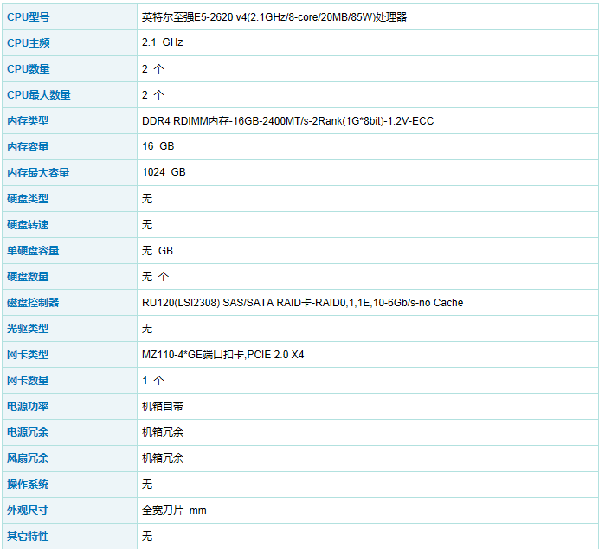Screen dimensions: 605x559
Task: Click the 内存容量 label
Action: coord(28,146)
